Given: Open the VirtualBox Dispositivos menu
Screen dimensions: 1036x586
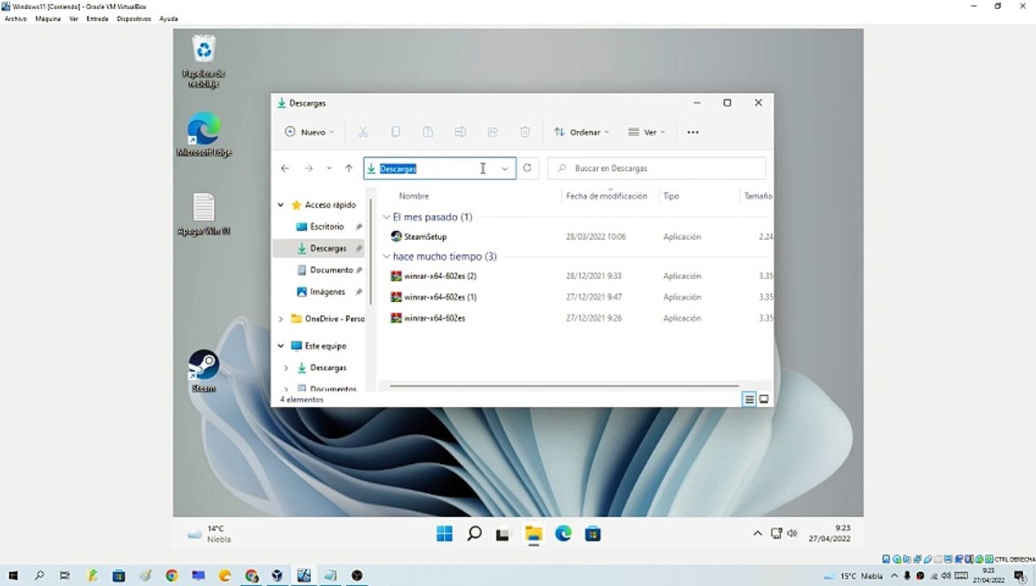Looking at the screenshot, I should pos(134,18).
